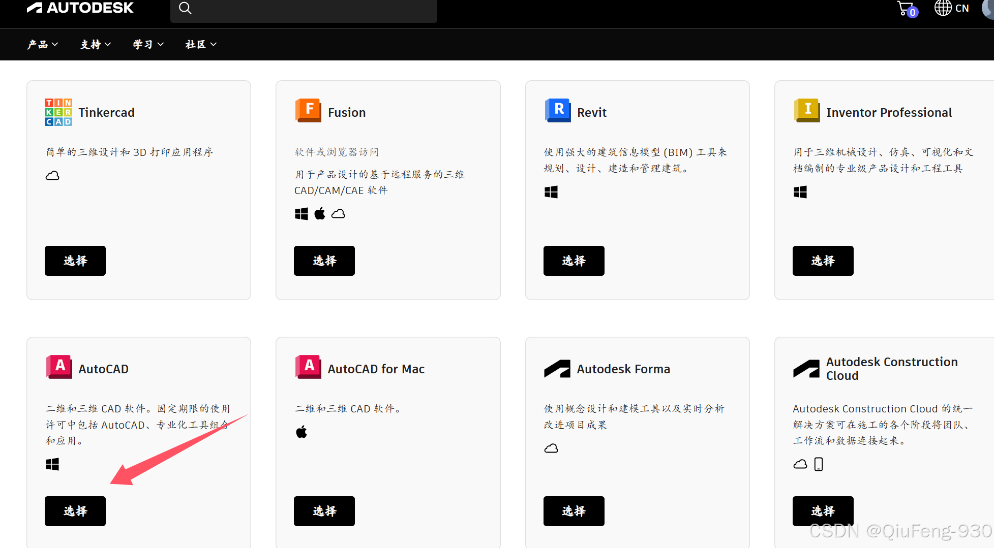994x548 pixels.
Task: Click the Autodesk Forma logo icon
Action: tap(557, 369)
